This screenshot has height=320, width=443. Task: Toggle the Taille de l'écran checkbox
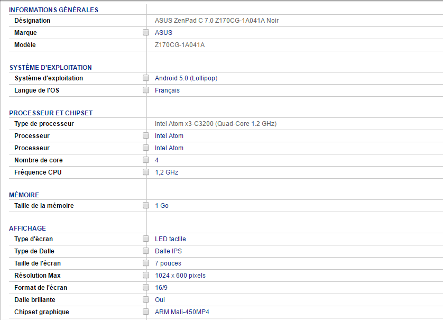[x=146, y=263]
